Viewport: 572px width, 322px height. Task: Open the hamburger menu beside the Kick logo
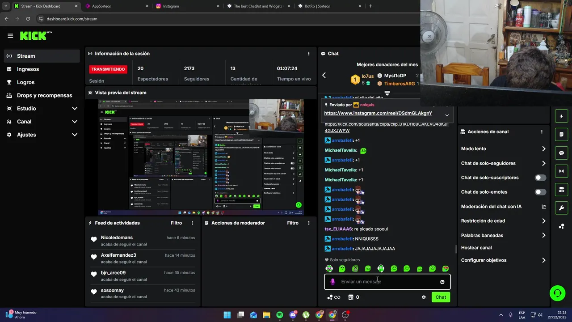point(10,36)
